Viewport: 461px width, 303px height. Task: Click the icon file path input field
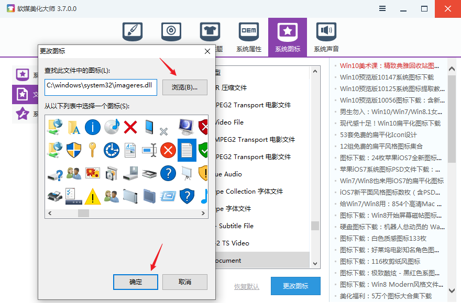pyautogui.click(x=101, y=86)
